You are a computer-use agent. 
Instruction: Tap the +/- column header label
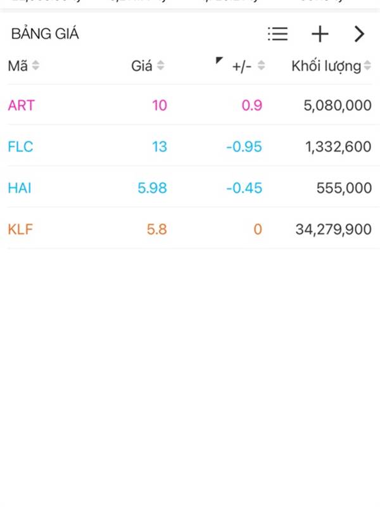click(242, 67)
